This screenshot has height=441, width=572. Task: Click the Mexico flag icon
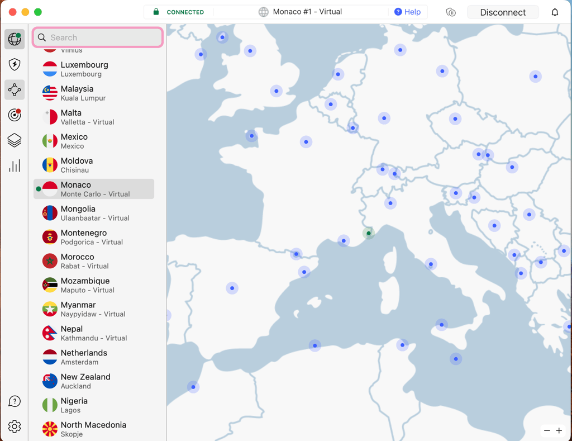tap(50, 141)
